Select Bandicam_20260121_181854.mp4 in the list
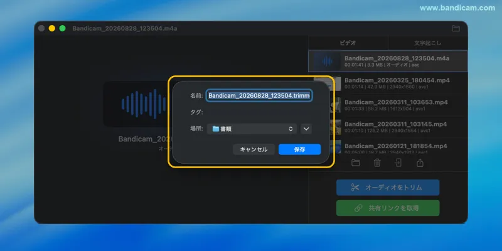The image size is (502, 251). tap(388, 147)
